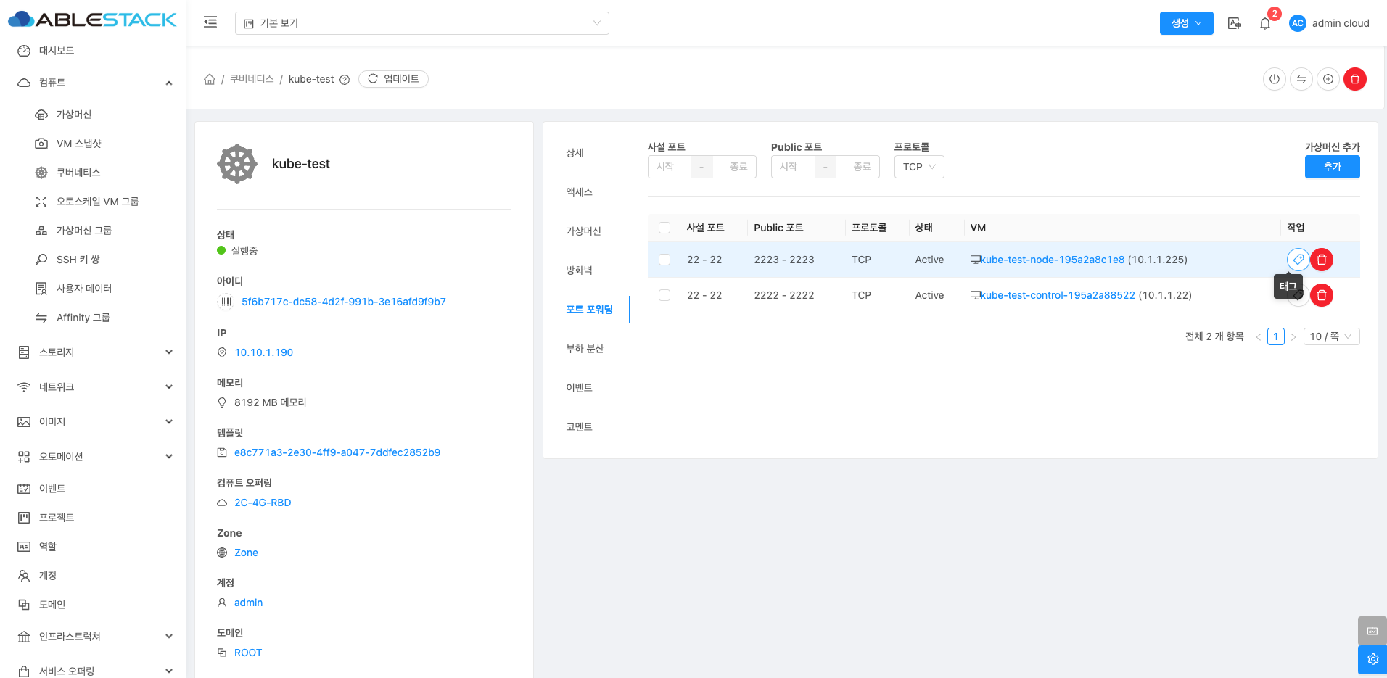Click the stop cluster power icon
This screenshot has height=678, width=1387.
[1274, 79]
